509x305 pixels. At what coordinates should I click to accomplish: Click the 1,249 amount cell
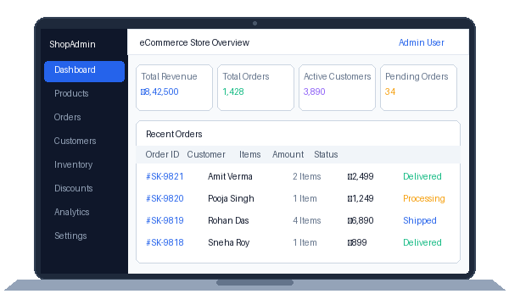(361, 198)
